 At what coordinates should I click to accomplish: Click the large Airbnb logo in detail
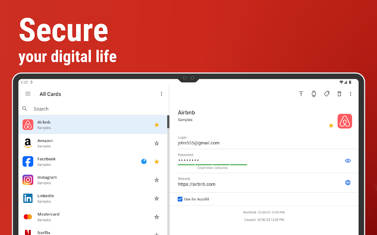(345, 121)
